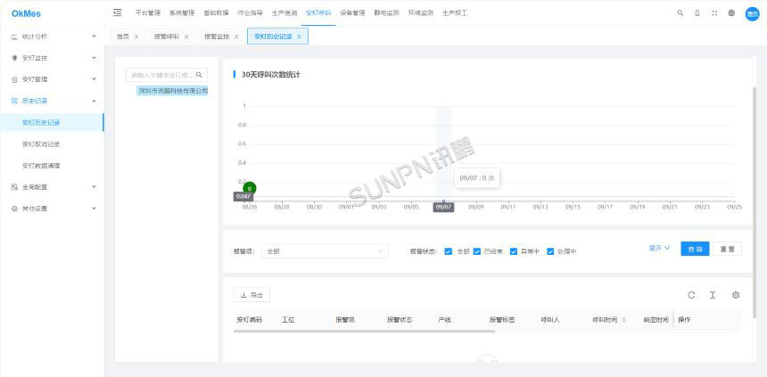Screen dimensions: 767x377
Task: Expand the 安灯管理 sidebar group
Action: click(94, 79)
